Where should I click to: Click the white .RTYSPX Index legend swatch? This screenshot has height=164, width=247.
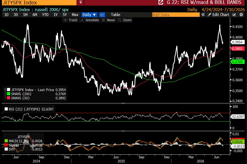[x=9, y=90]
